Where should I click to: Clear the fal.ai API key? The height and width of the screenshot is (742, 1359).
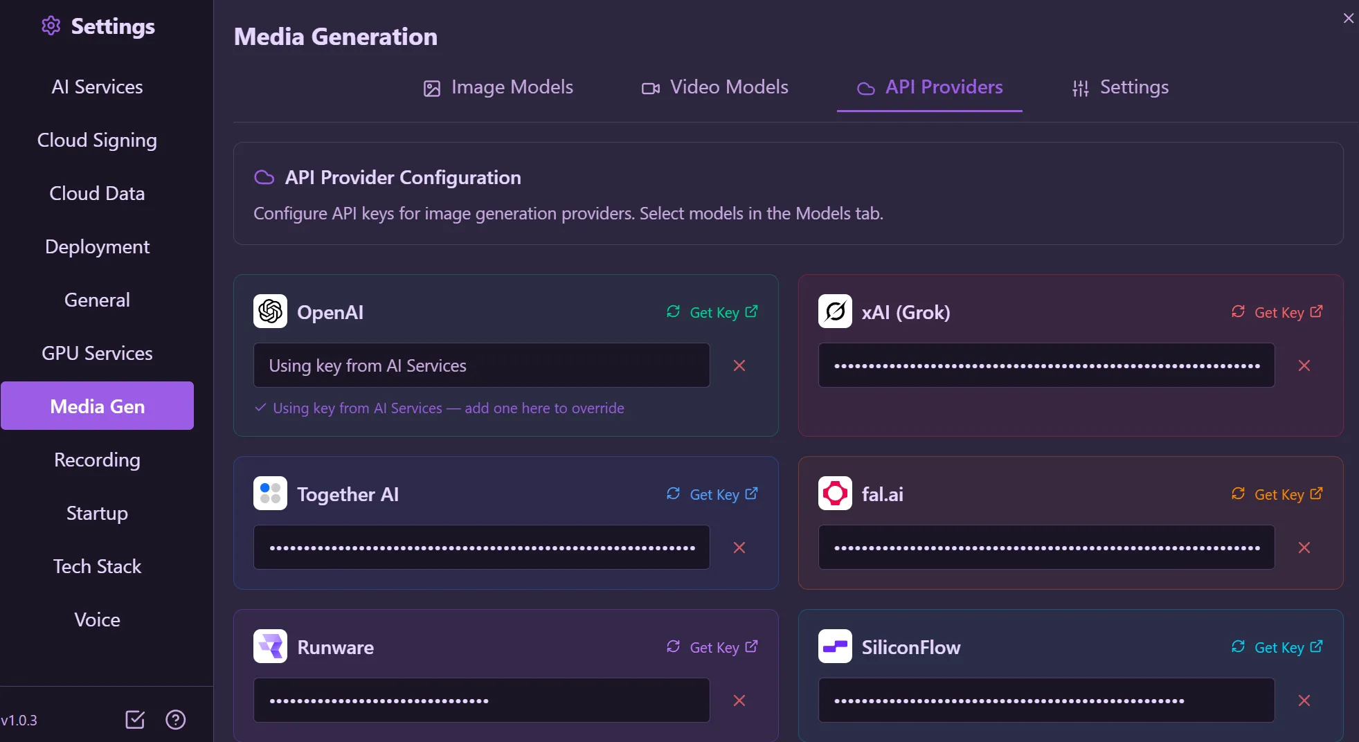point(1304,548)
